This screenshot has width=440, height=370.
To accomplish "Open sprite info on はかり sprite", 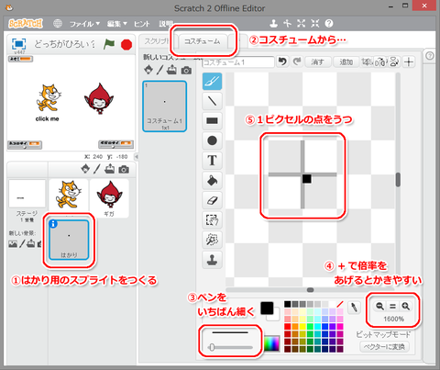I will tap(53, 224).
